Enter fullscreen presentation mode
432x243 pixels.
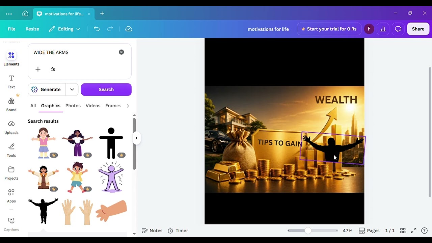[413, 231]
